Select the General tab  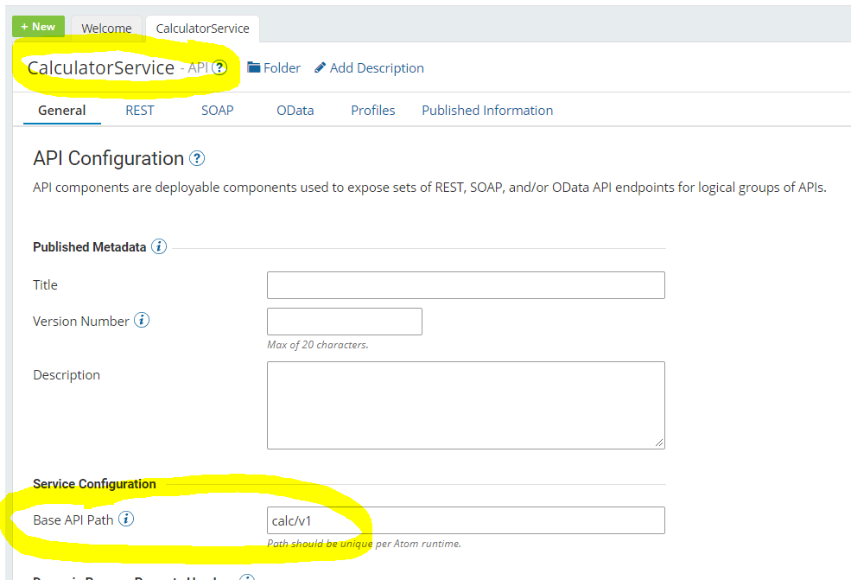pyautogui.click(x=61, y=110)
